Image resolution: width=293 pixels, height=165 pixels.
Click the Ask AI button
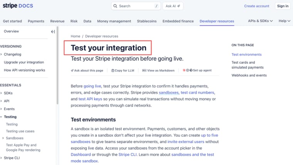(x=173, y=6)
